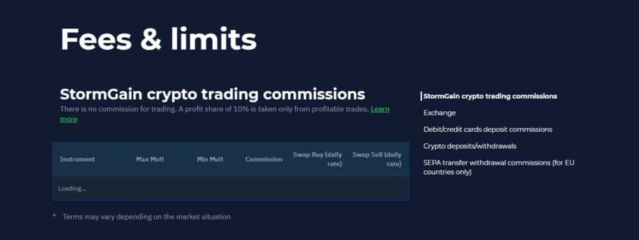This screenshot has height=240, width=639.
Task: Click Swap Sell (daily rate) header
Action: (x=376, y=159)
